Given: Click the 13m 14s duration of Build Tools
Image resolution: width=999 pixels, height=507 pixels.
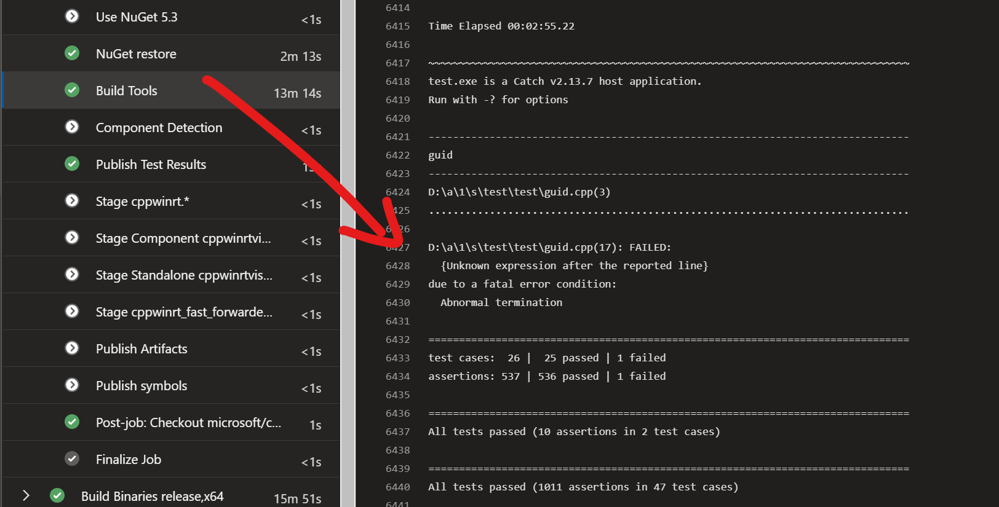Looking at the screenshot, I should [298, 93].
